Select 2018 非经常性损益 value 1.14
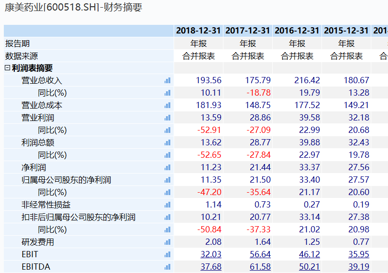388x273 pixels. click(x=213, y=205)
